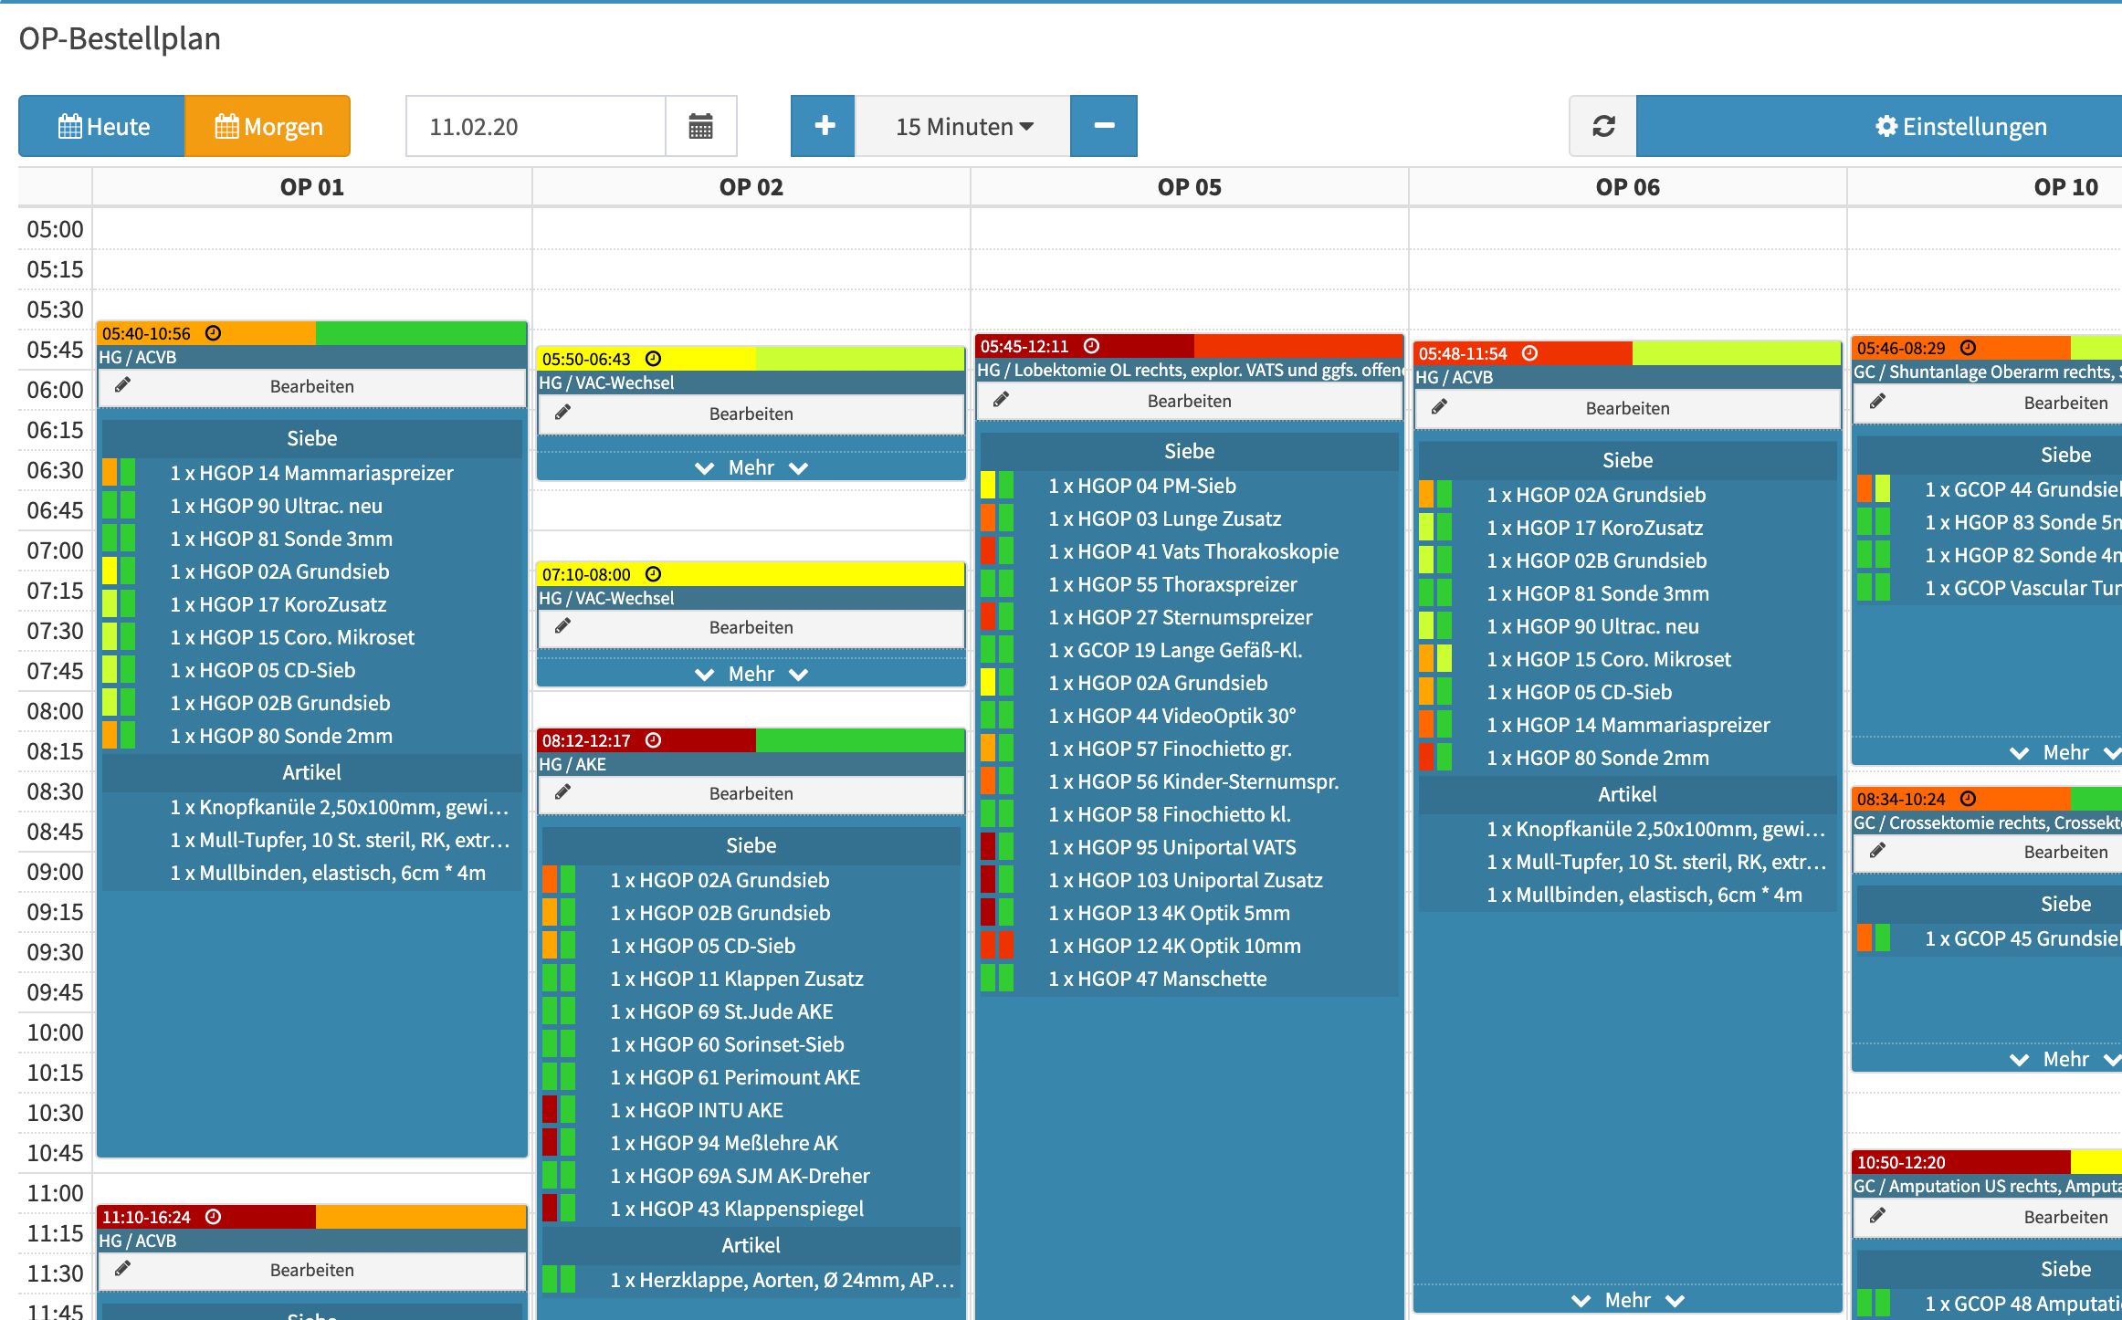The height and width of the screenshot is (1320, 2122).
Task: Click Bearbeiten for OP 05 Lobektomie
Action: (x=1189, y=401)
